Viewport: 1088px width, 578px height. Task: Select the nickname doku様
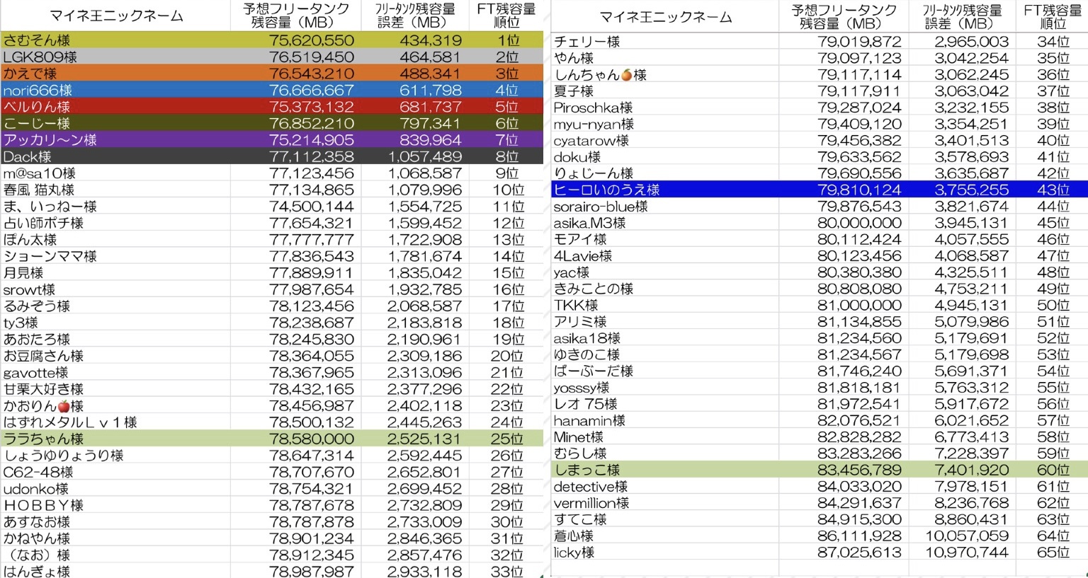[x=577, y=157]
